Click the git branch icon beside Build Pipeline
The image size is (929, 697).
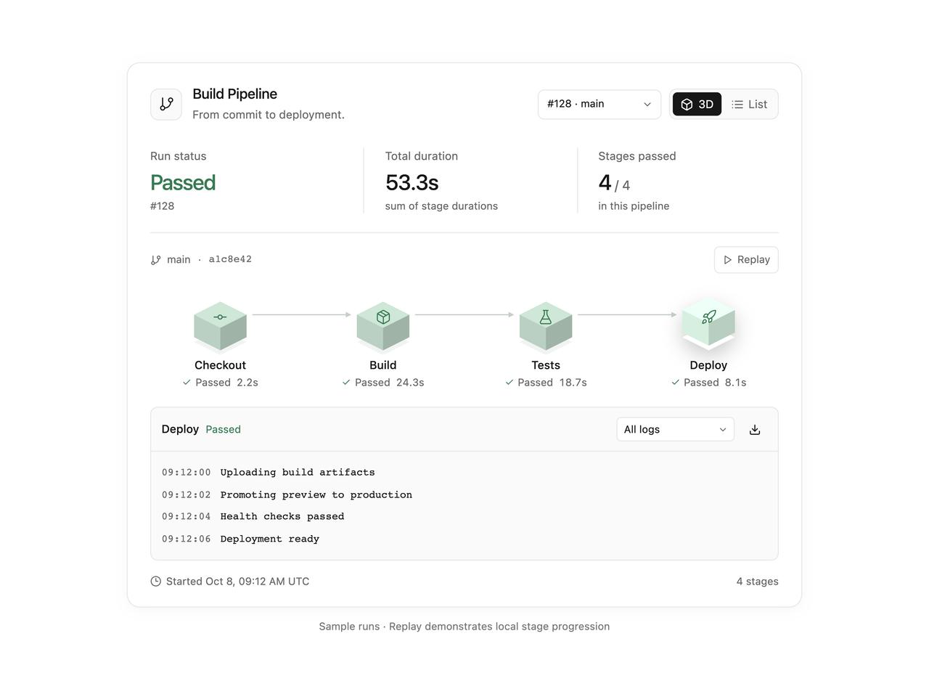point(166,105)
